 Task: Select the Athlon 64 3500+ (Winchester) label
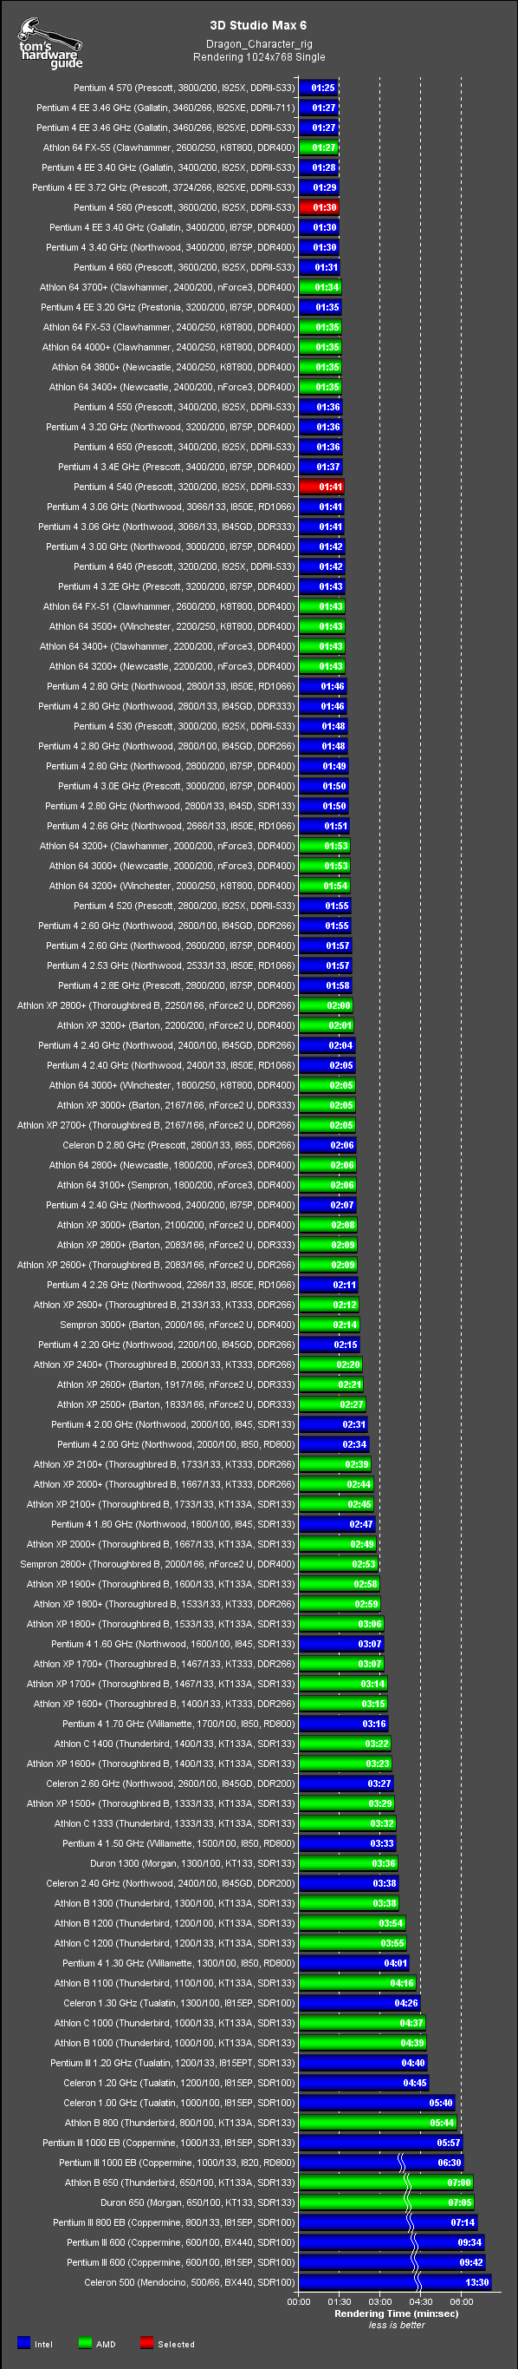[172, 627]
